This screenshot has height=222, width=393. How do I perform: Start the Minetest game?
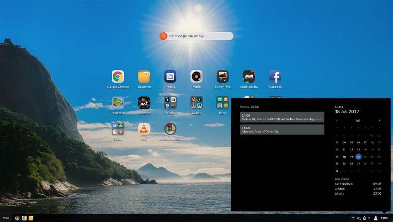117,103
